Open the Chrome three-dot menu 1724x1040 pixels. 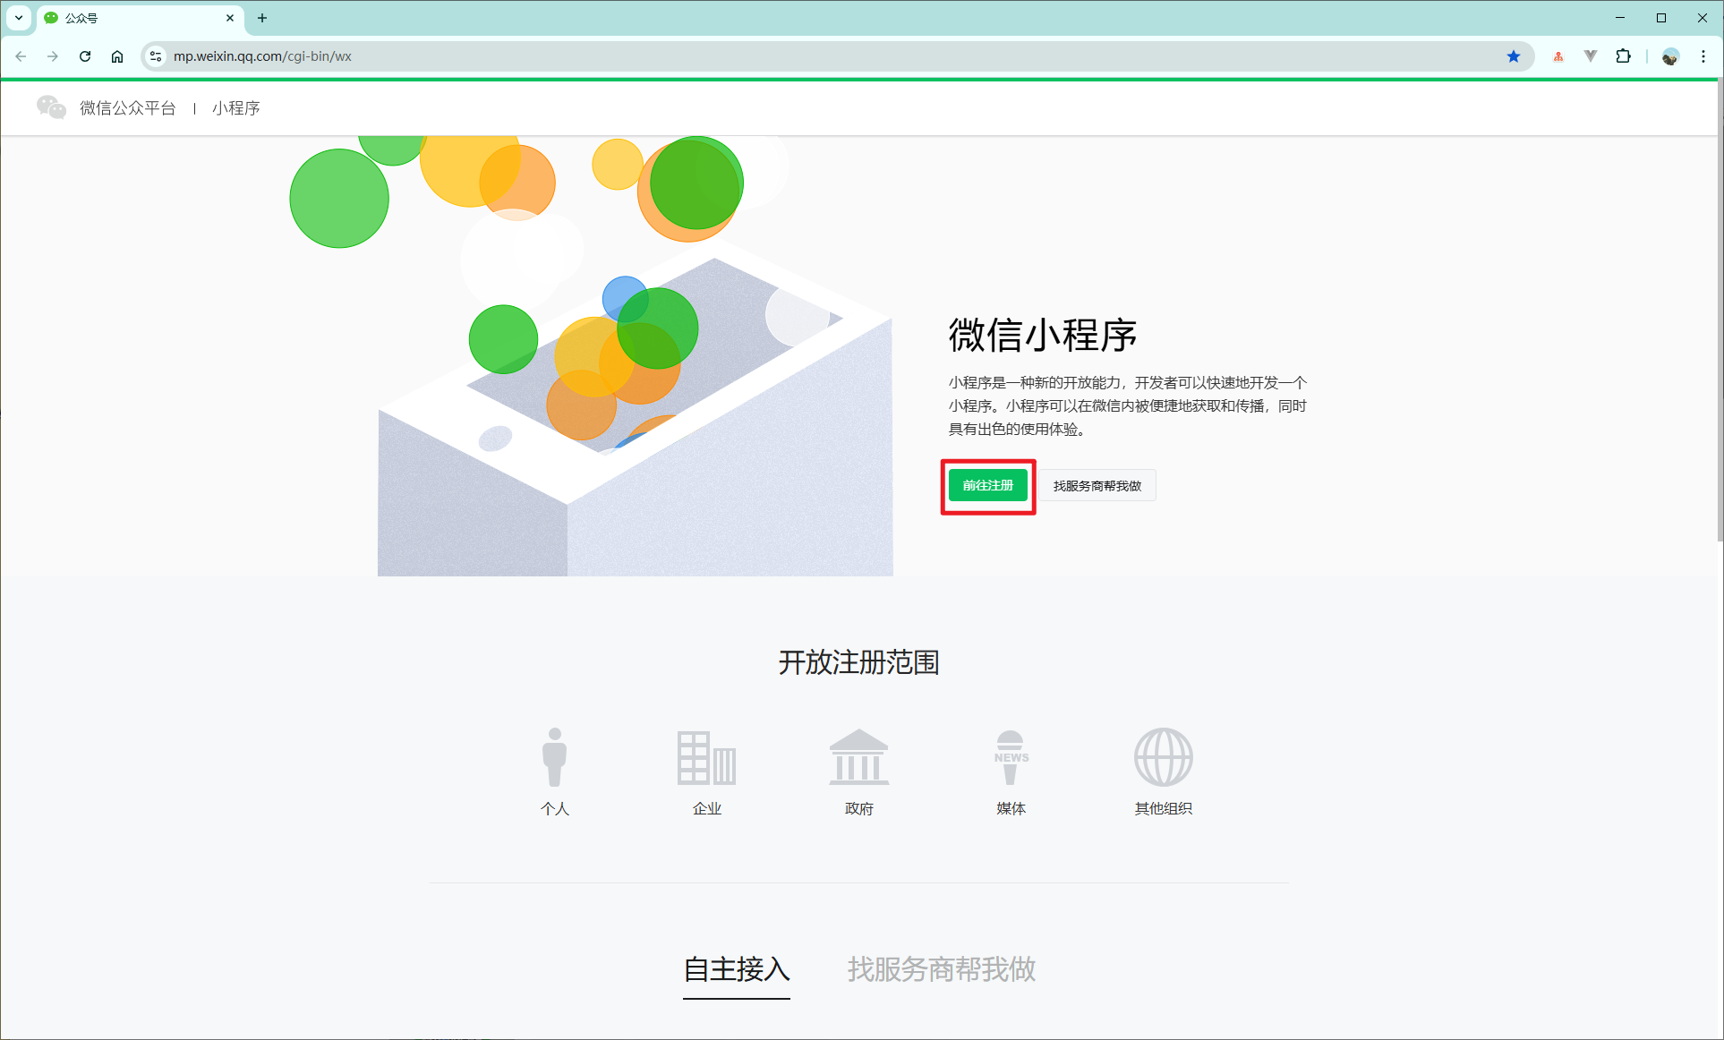[1703, 56]
